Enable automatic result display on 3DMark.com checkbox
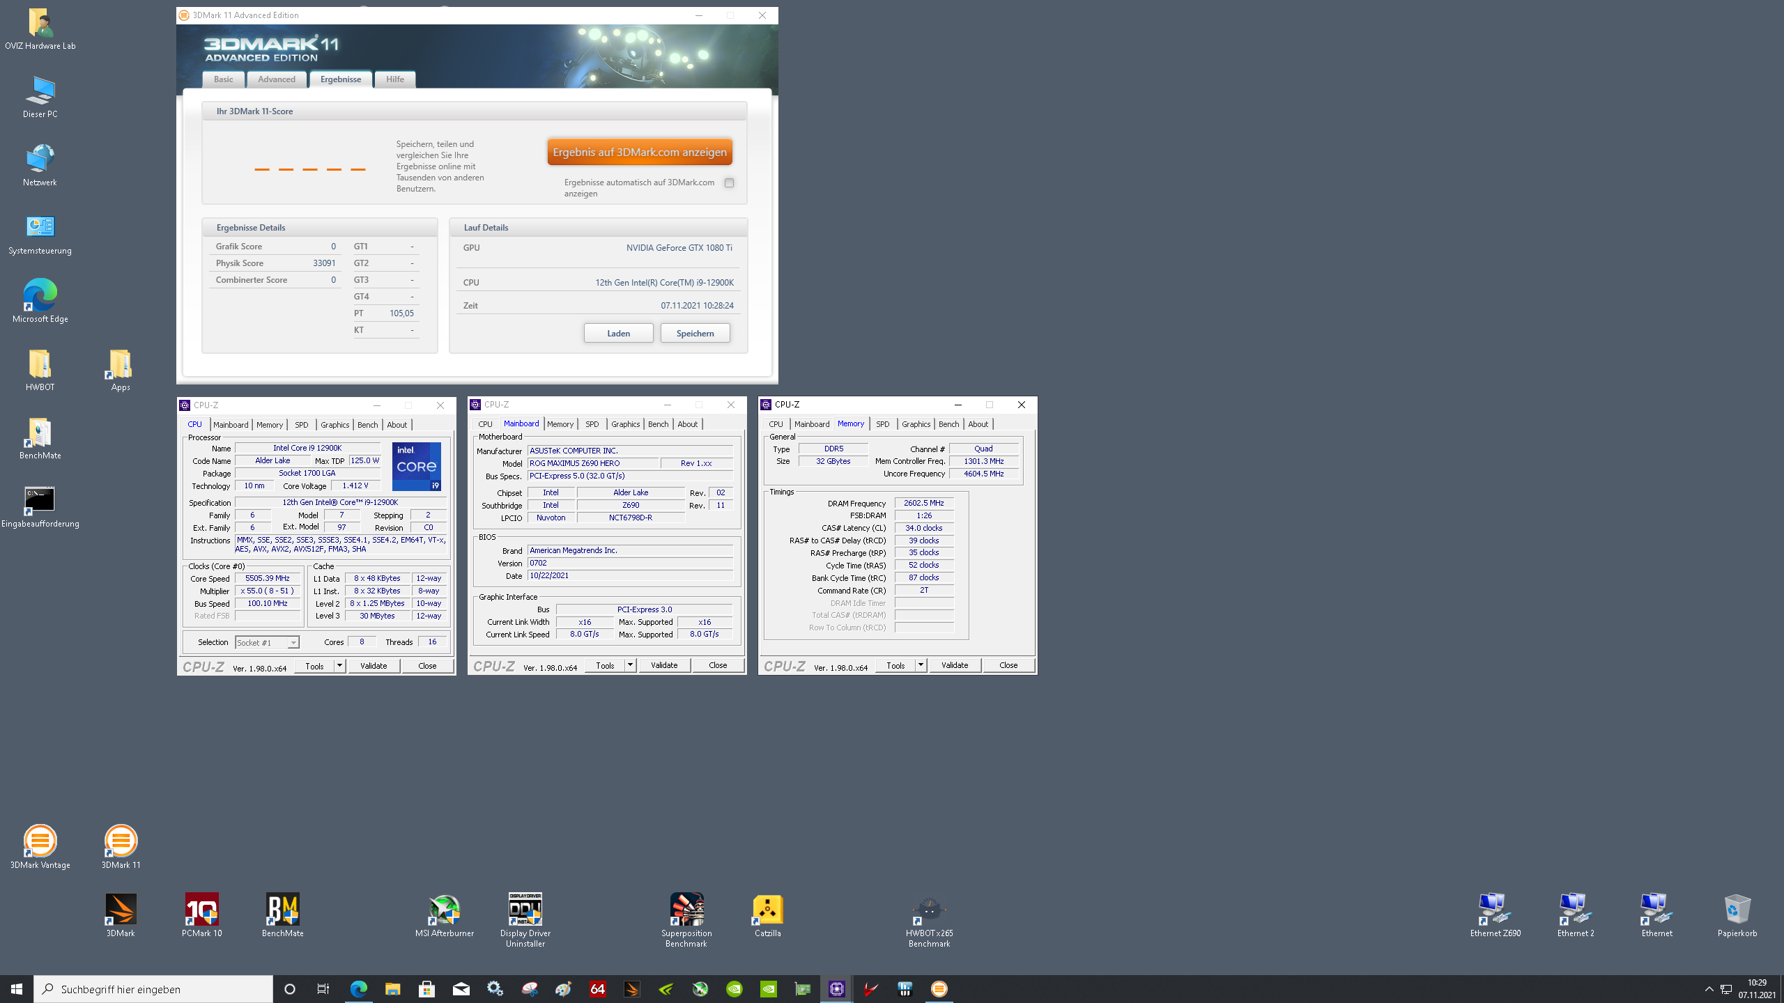Screen dimensions: 1784x1003 [729, 183]
